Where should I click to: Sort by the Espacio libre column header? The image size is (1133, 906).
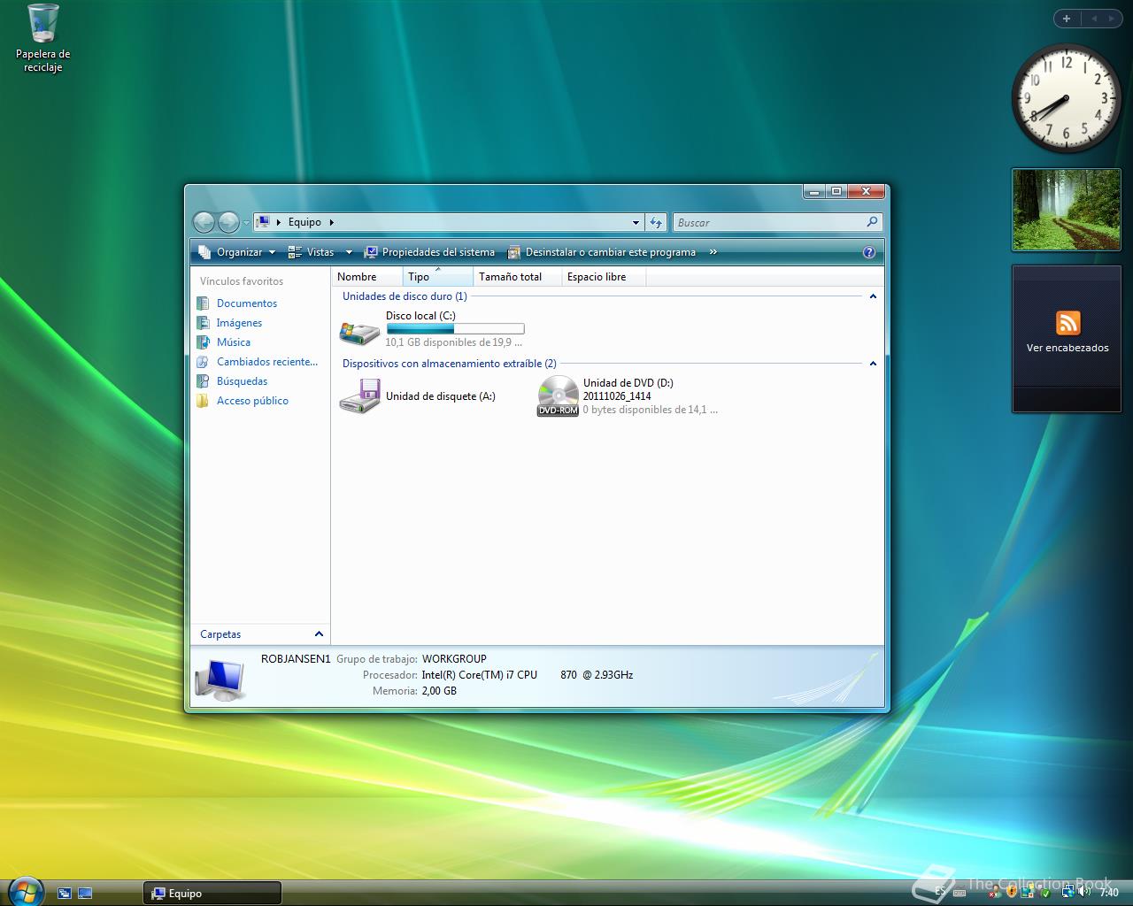[604, 277]
